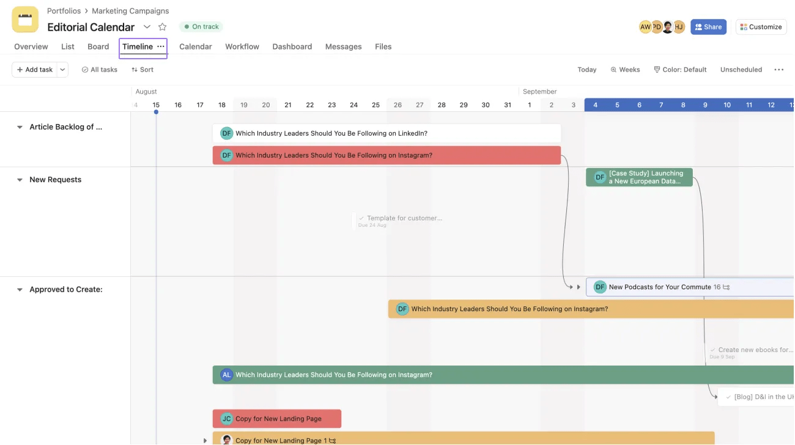795x445 pixels.
Task: Click the DF avatar on New Podcasts task
Action: [599, 286]
